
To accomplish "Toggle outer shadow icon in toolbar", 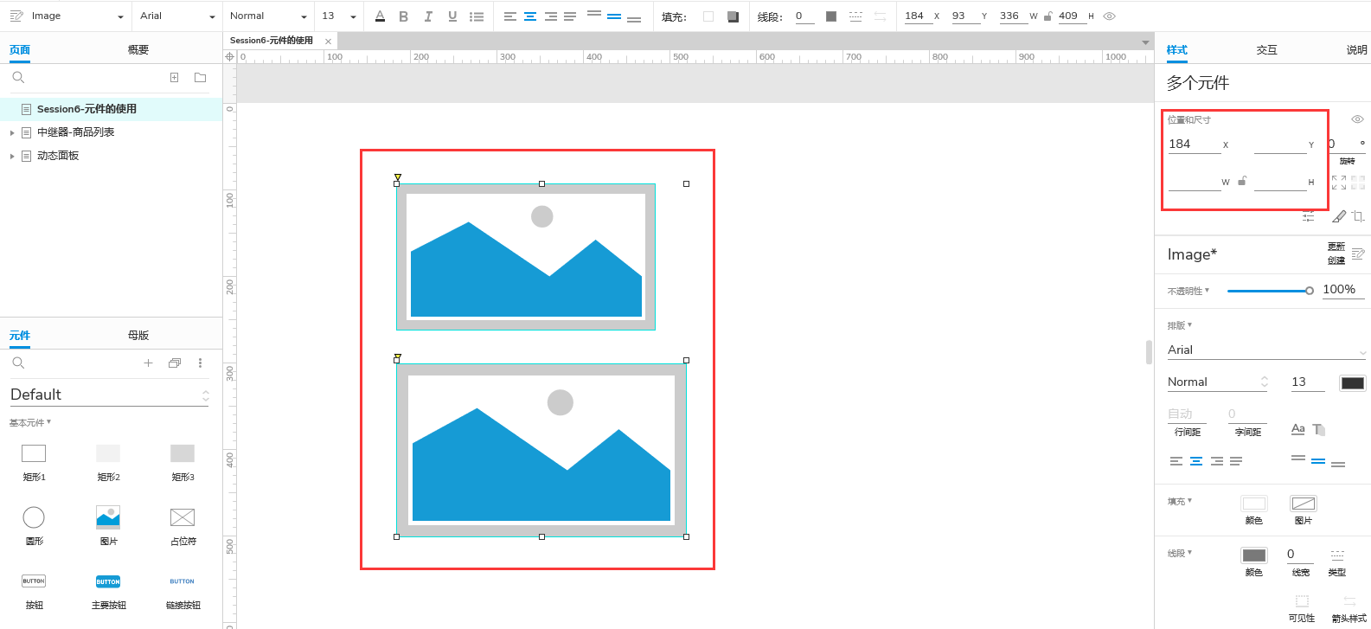I will point(733,16).
